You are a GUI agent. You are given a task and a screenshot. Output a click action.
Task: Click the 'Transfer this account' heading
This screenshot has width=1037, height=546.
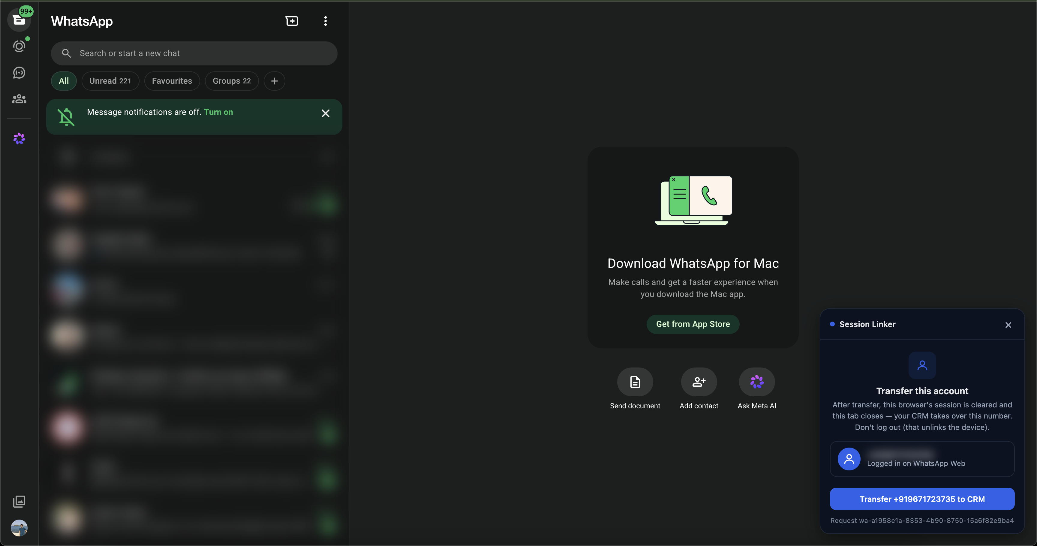coord(922,391)
